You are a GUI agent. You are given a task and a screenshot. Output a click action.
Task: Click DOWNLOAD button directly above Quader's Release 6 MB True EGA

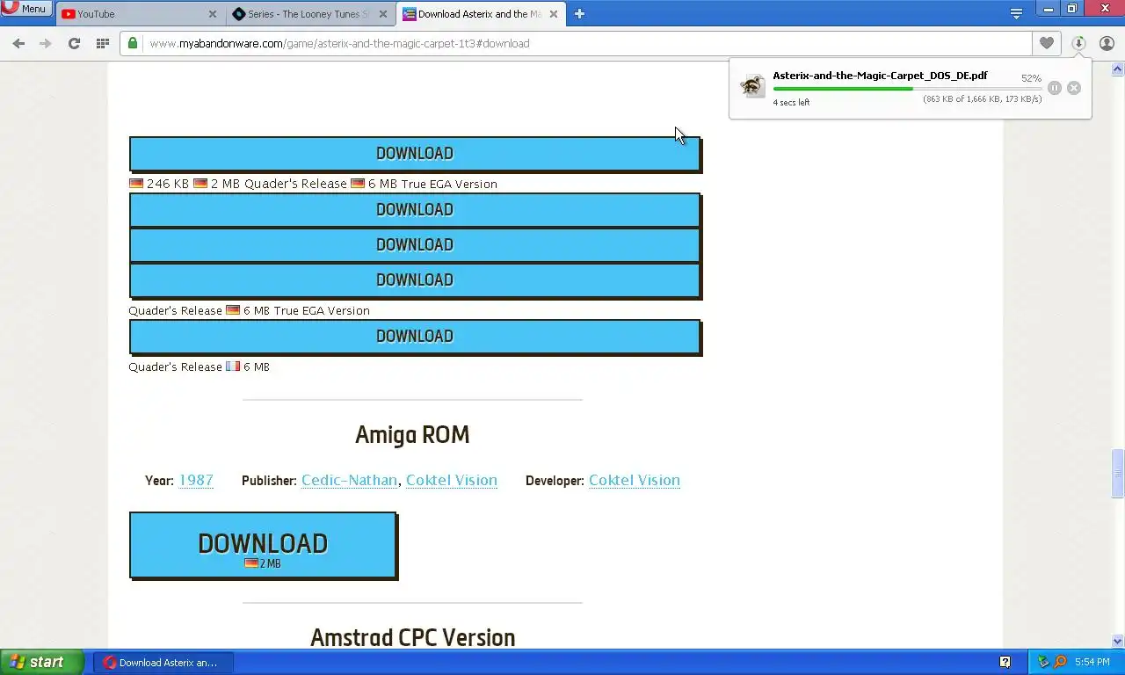(415, 280)
